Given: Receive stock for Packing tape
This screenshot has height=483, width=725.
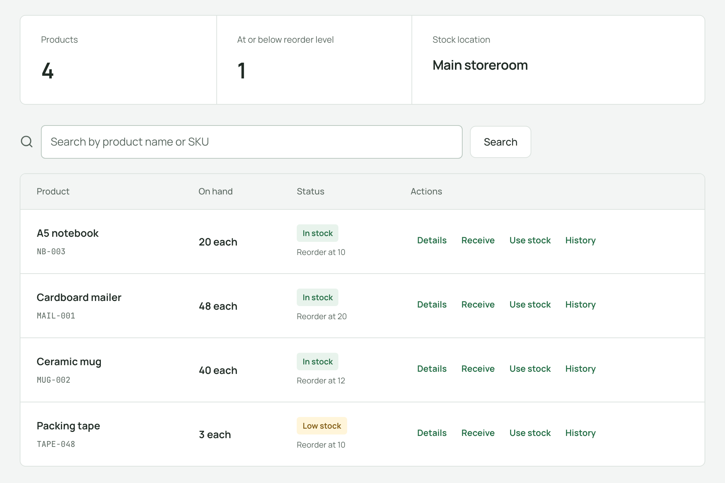Looking at the screenshot, I should (478, 433).
